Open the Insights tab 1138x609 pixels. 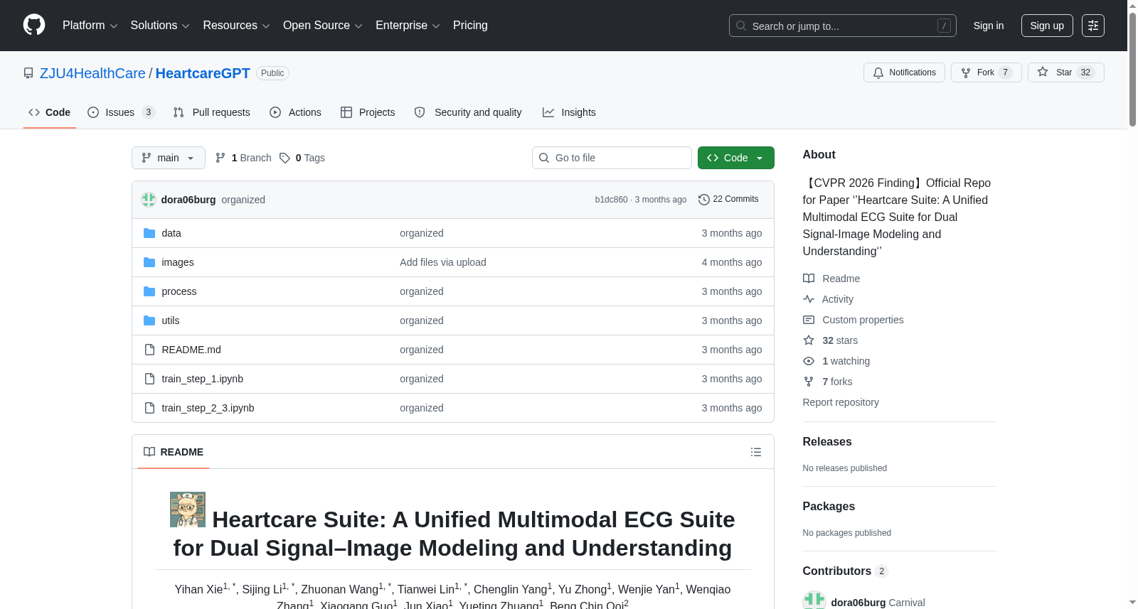click(569, 112)
